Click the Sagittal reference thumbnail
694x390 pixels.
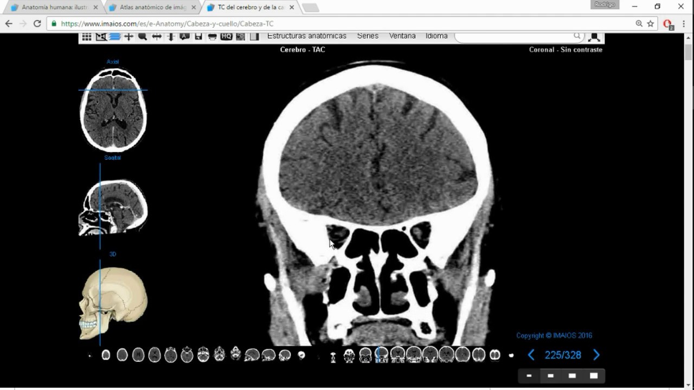(113, 206)
